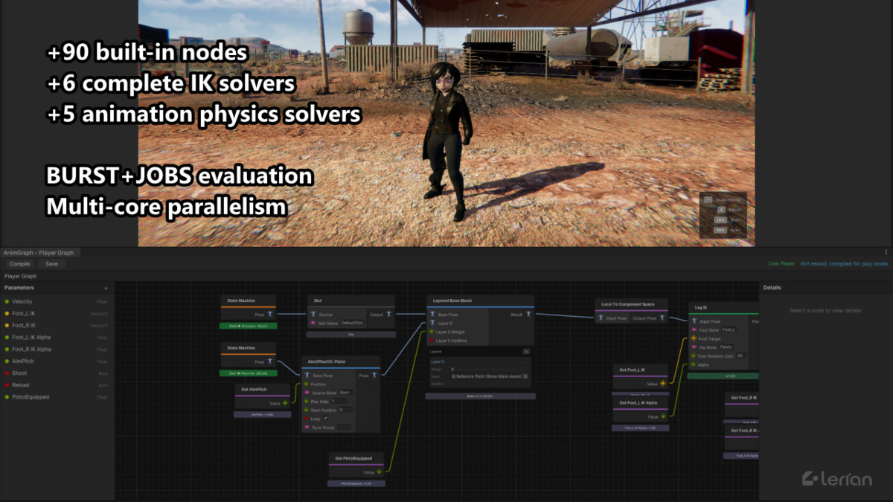Click the Hot reload status text
The height and width of the screenshot is (502, 893).
(x=844, y=264)
